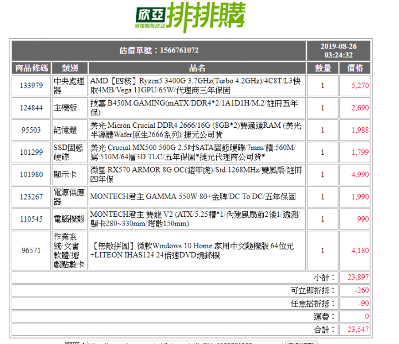Click the 電源供應器 category cell
This screenshot has height=344, width=399.
click(70, 197)
